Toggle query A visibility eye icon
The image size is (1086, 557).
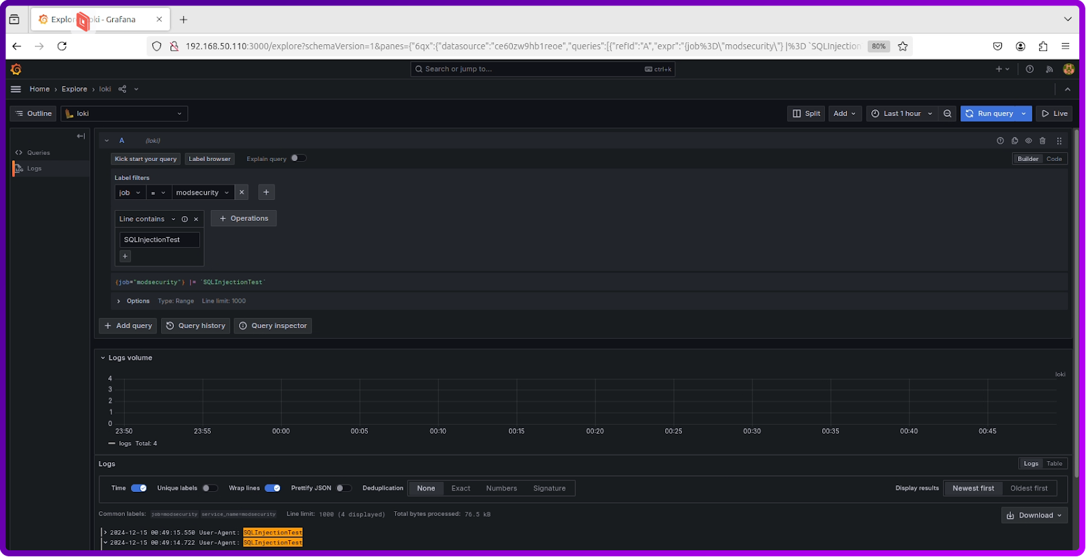pyautogui.click(x=1028, y=141)
